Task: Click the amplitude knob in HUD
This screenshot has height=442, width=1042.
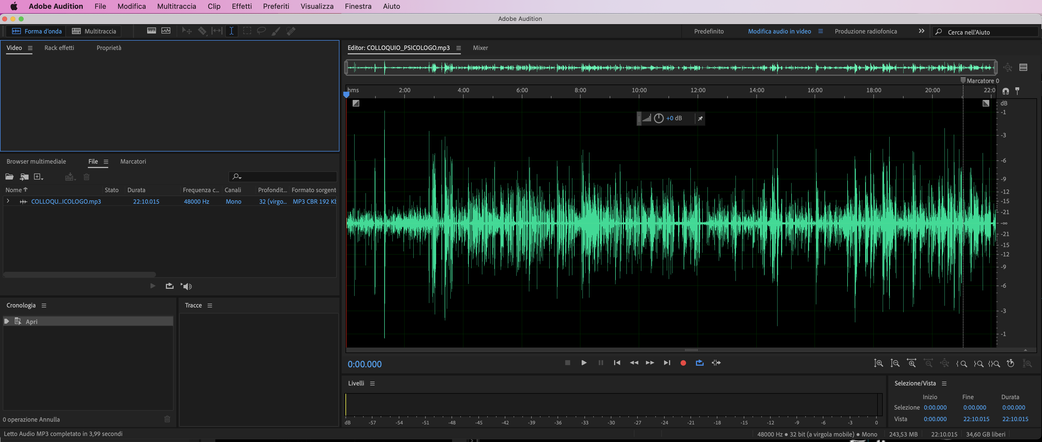Action: click(x=659, y=118)
